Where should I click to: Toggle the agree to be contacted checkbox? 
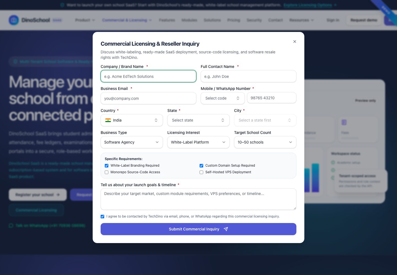103,216
